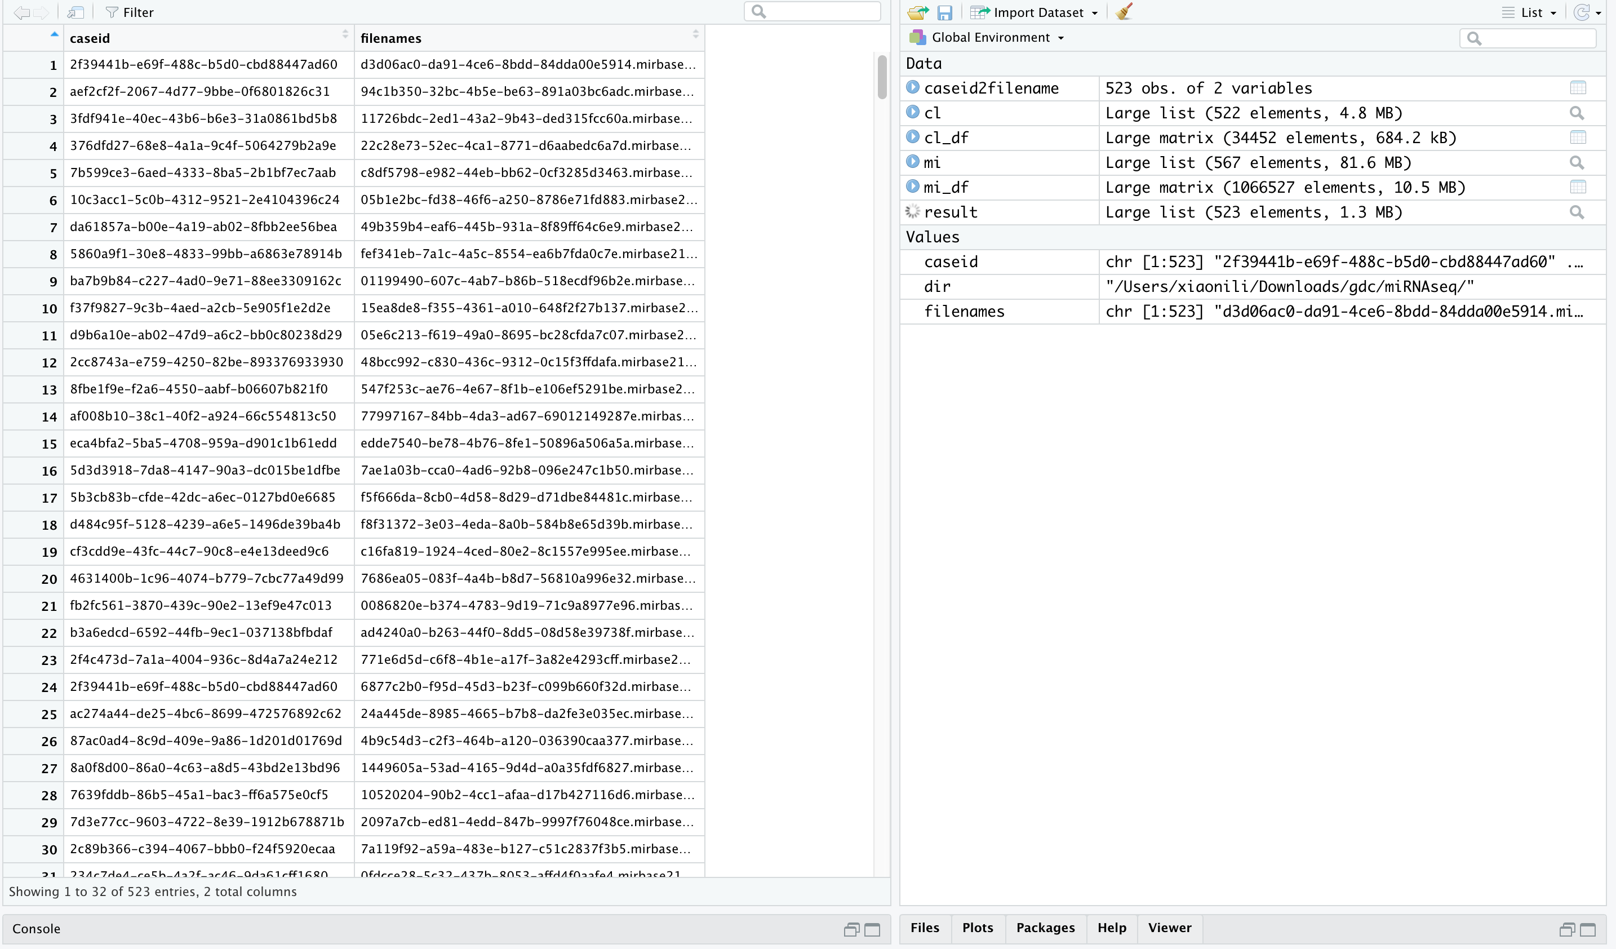Maximize the Files pane icon
1616x949 pixels.
1588,930
